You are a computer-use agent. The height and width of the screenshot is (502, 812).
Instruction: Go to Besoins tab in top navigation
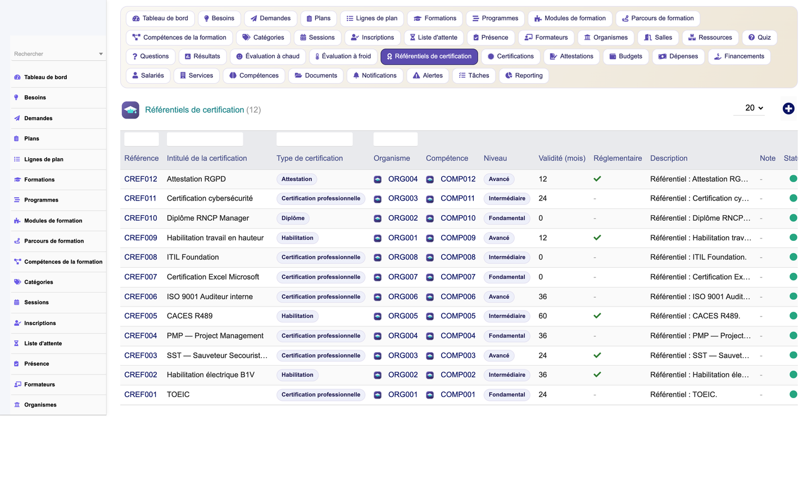(x=219, y=19)
